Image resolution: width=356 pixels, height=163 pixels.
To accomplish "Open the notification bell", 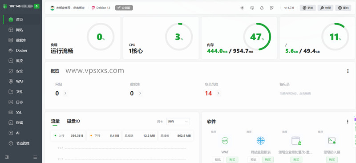I will tap(262, 8).
